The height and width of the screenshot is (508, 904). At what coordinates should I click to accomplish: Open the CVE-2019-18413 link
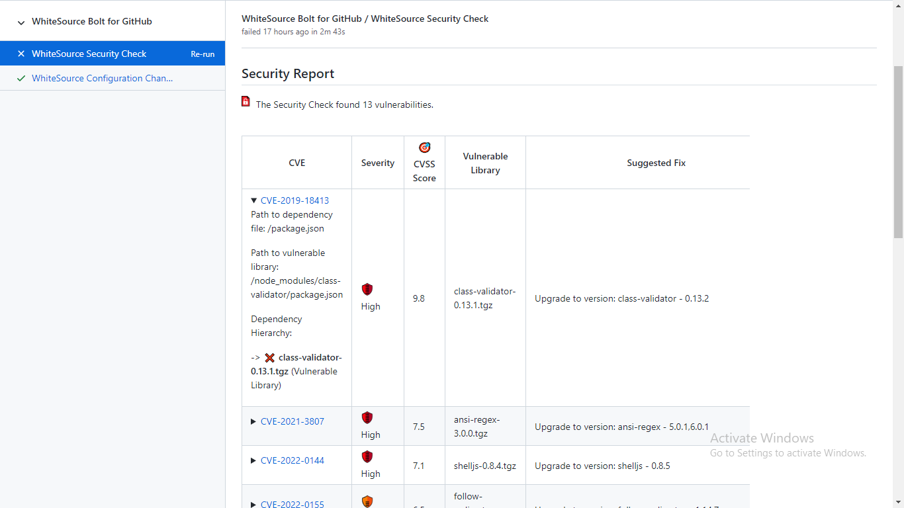pos(294,200)
